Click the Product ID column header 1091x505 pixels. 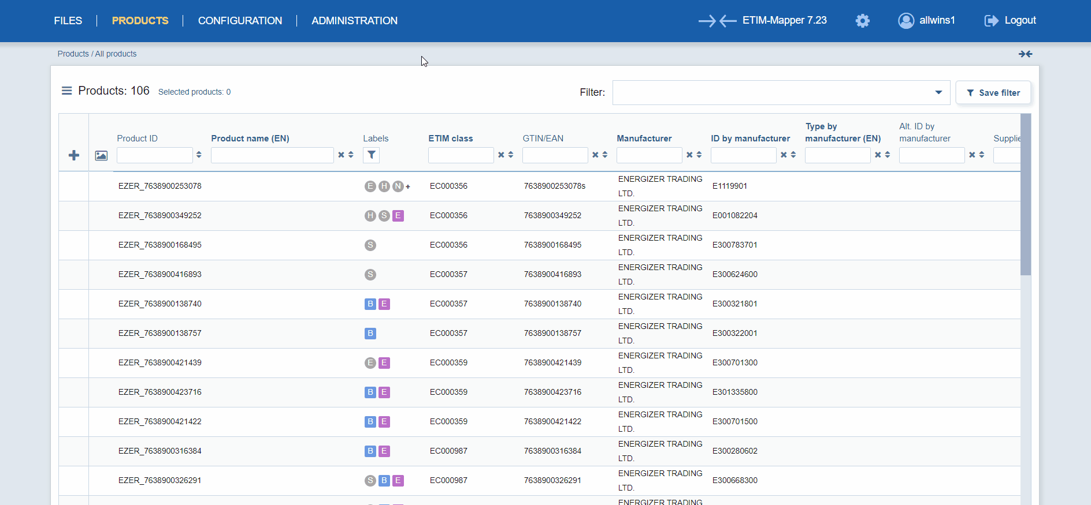[x=137, y=139]
